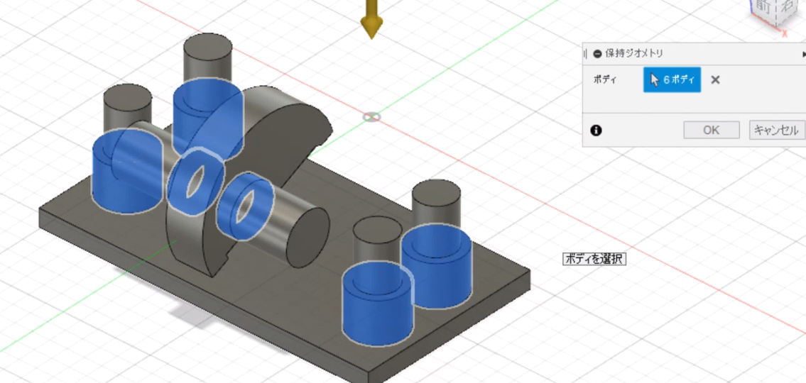The image size is (806, 383).
Task: Click the ボディ label in the dialog
Action: pyautogui.click(x=604, y=80)
